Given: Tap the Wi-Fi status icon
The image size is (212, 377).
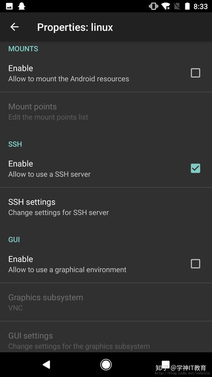Looking at the screenshot, I should point(166,6).
